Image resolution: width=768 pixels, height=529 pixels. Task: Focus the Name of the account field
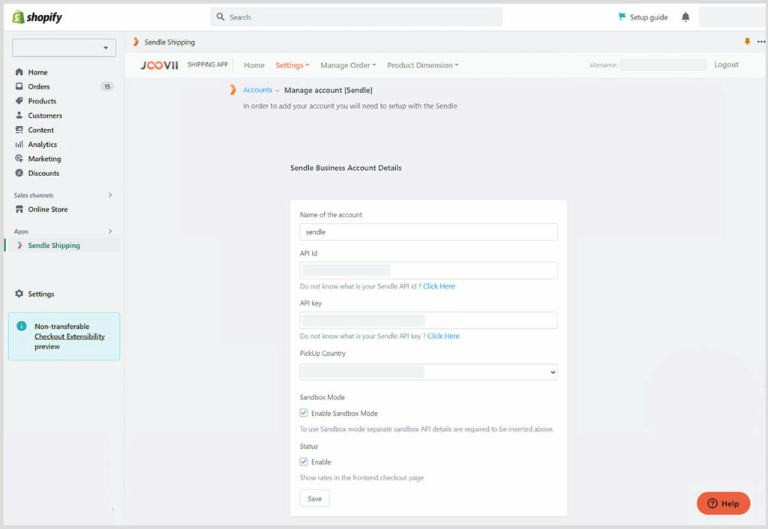(x=428, y=232)
